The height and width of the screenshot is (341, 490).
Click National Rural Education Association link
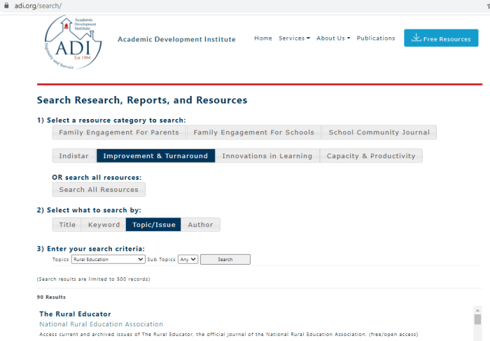101,324
